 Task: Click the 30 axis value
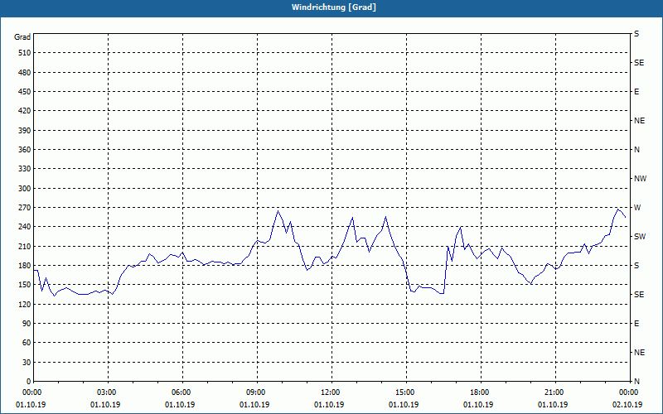coord(27,362)
